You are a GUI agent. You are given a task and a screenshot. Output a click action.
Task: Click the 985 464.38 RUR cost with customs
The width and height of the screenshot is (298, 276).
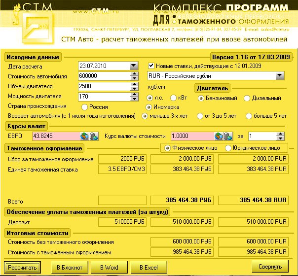[x=253, y=252]
